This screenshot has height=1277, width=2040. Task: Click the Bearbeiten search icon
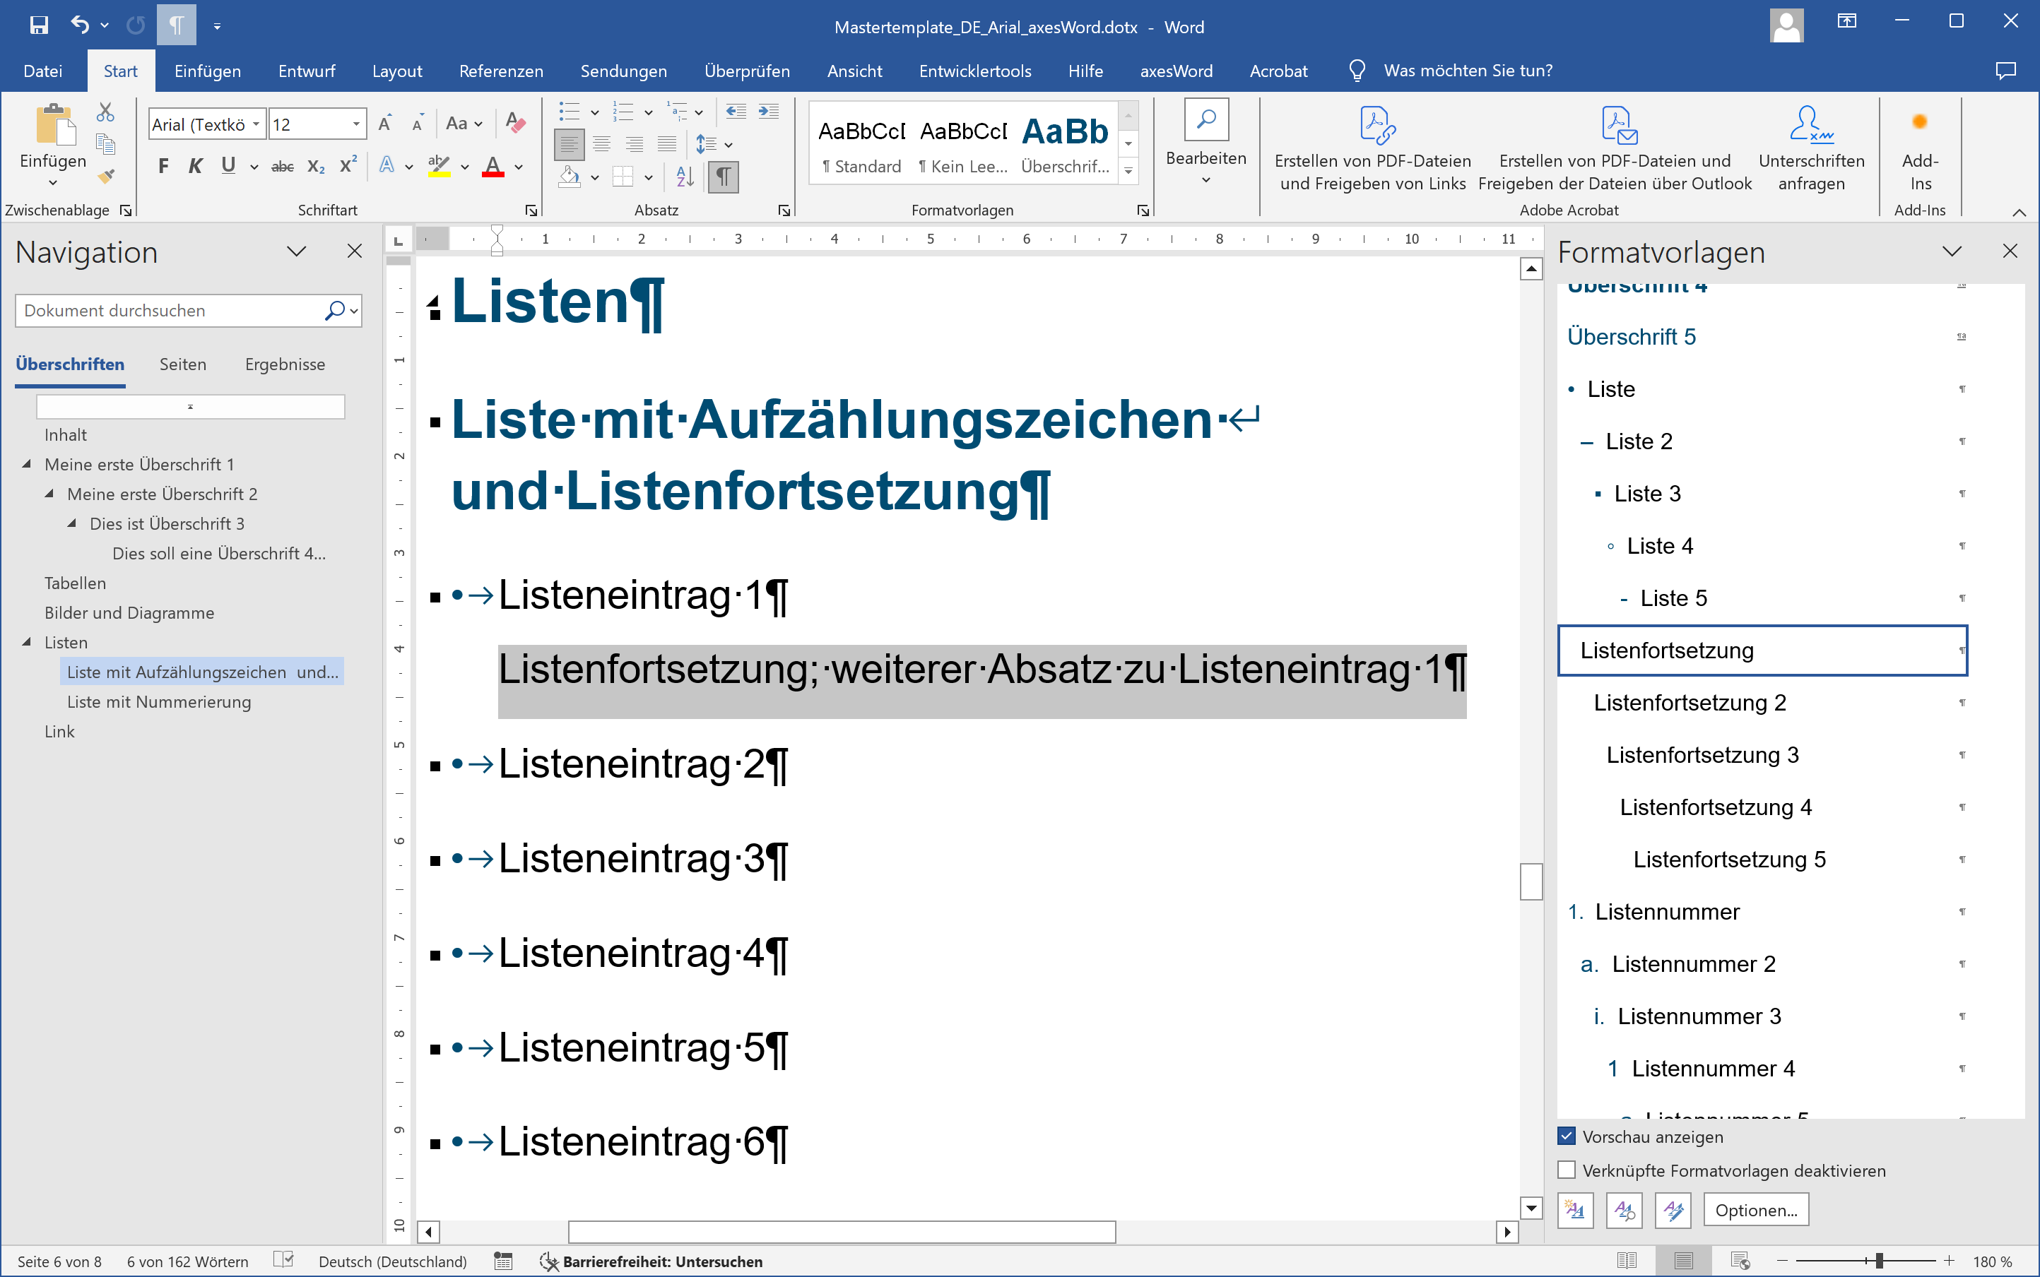[1206, 120]
